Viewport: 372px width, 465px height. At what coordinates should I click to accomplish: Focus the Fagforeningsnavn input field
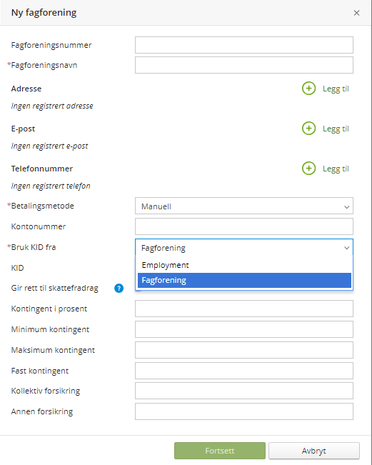pos(244,65)
